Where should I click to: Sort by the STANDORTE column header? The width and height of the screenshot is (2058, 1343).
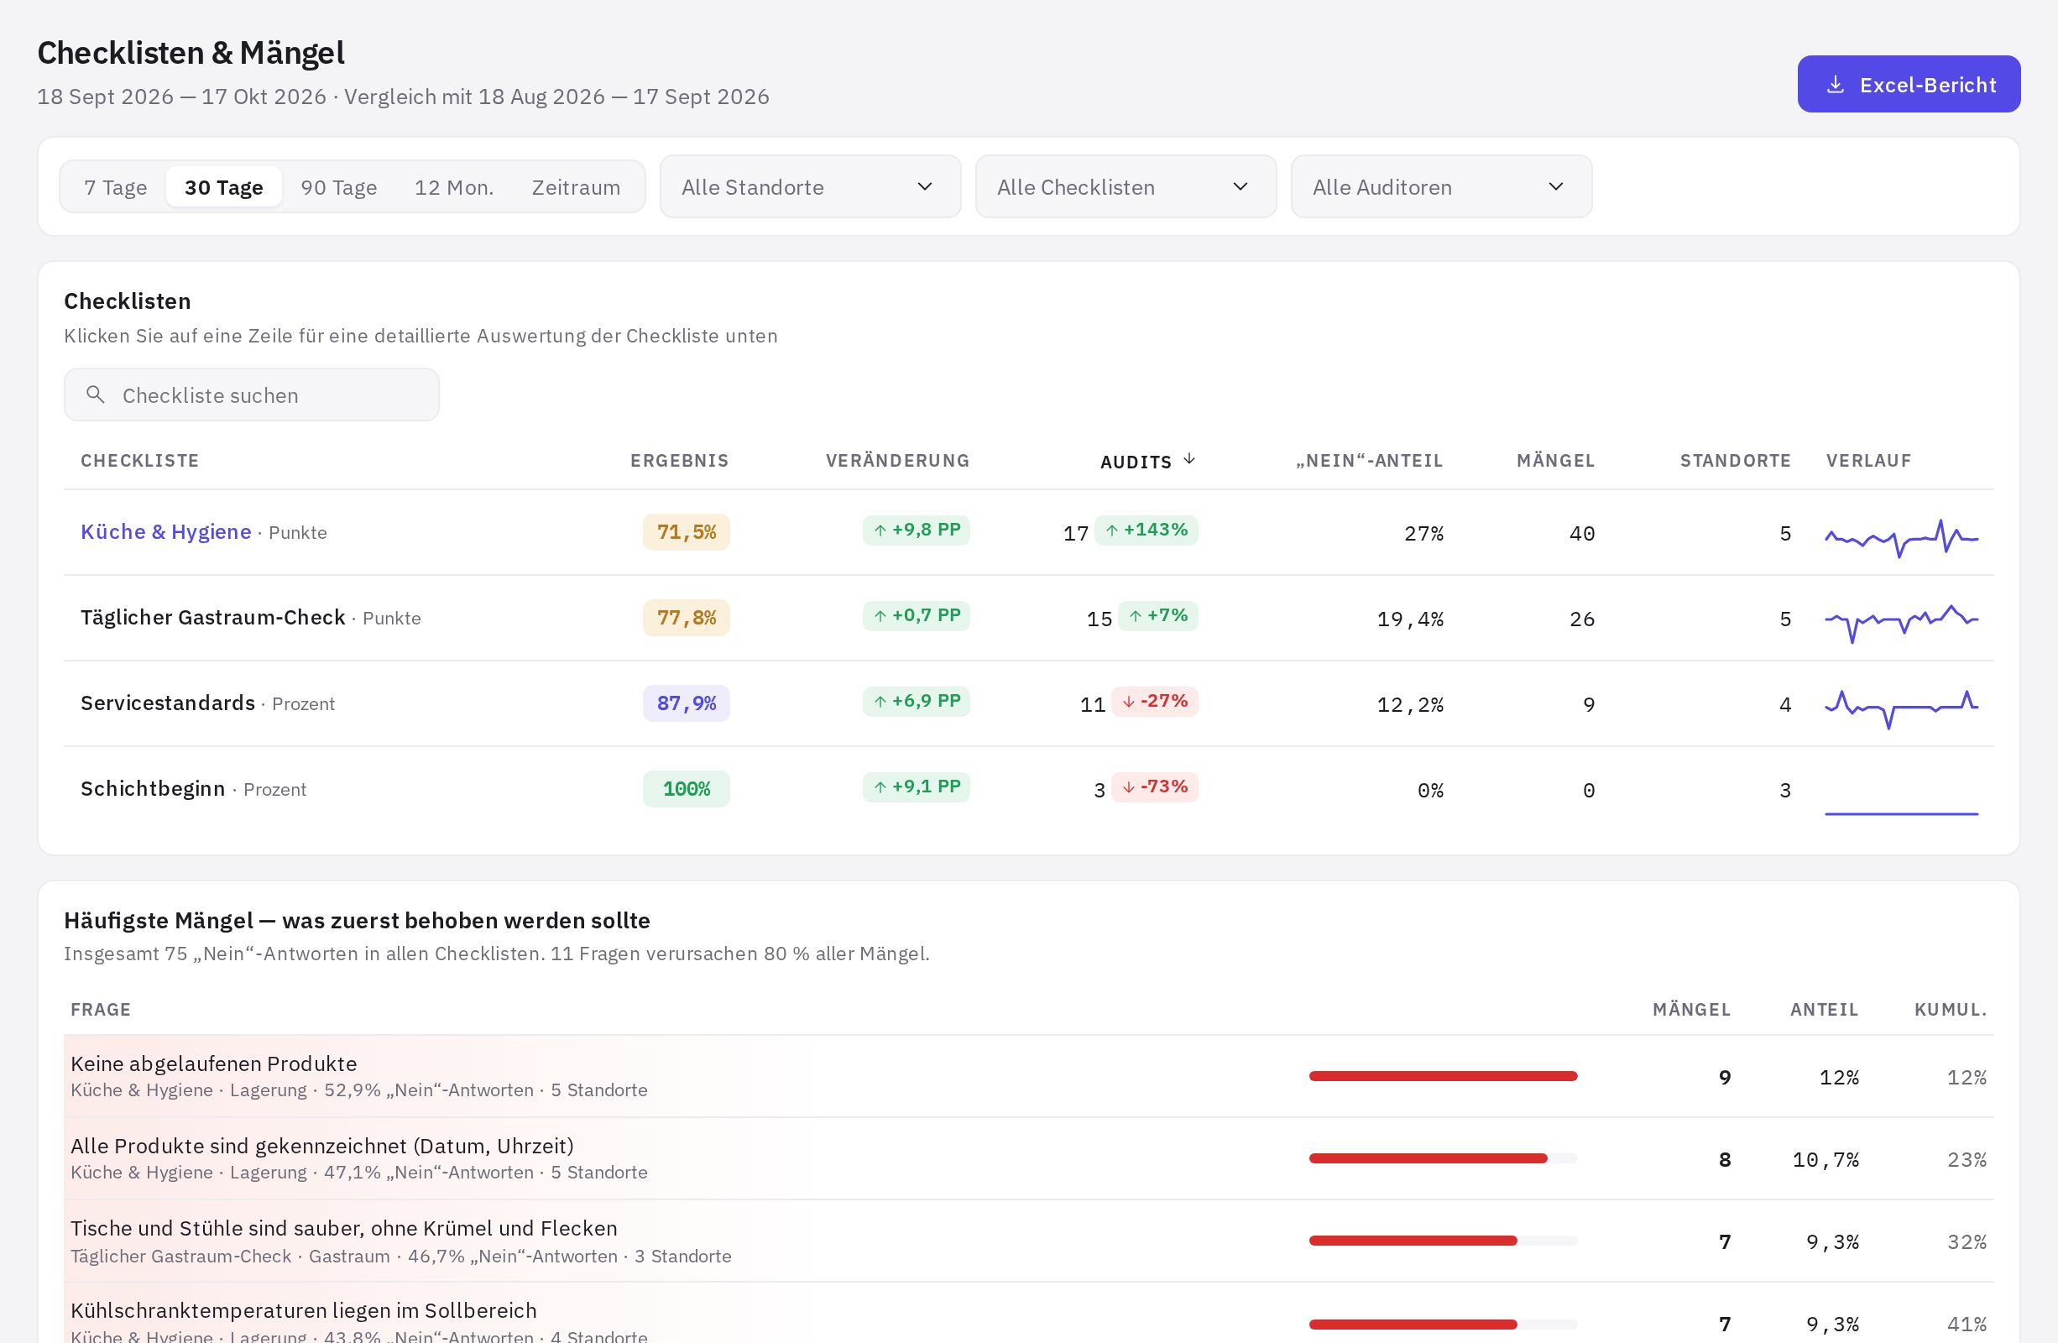tap(1736, 460)
